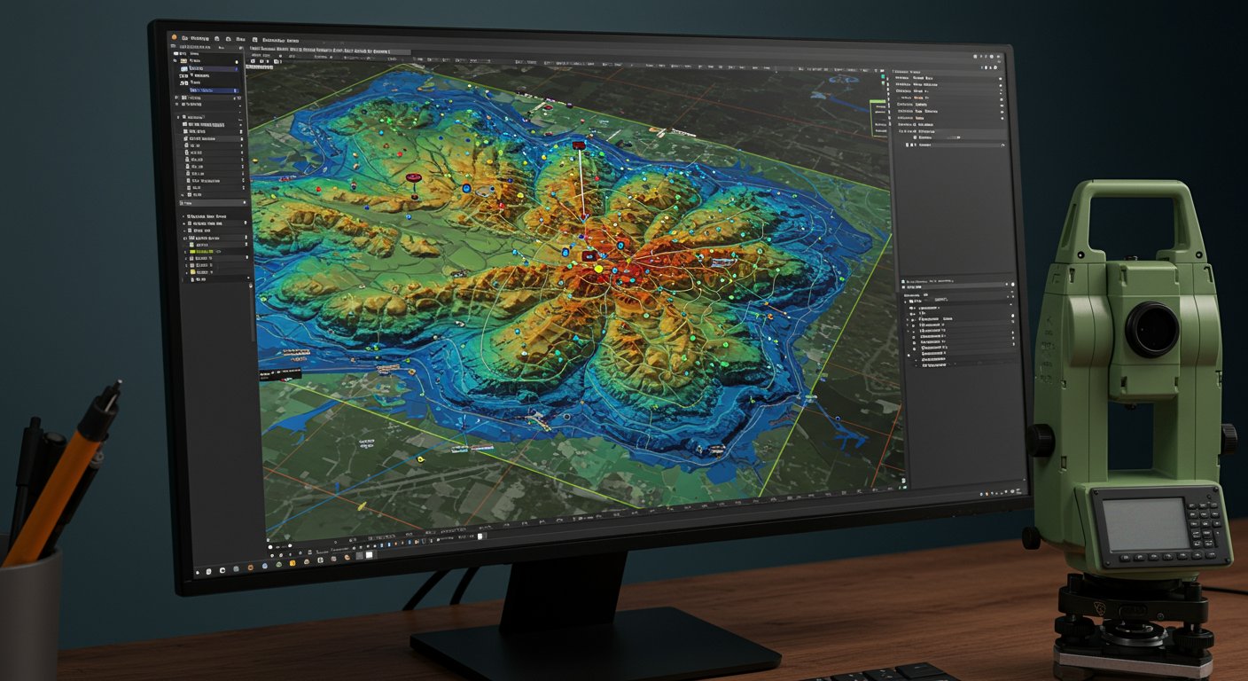This screenshot has width=1248, height=681.
Task: Click the orange circle icon in the top-left title bar
Action: click(x=175, y=37)
